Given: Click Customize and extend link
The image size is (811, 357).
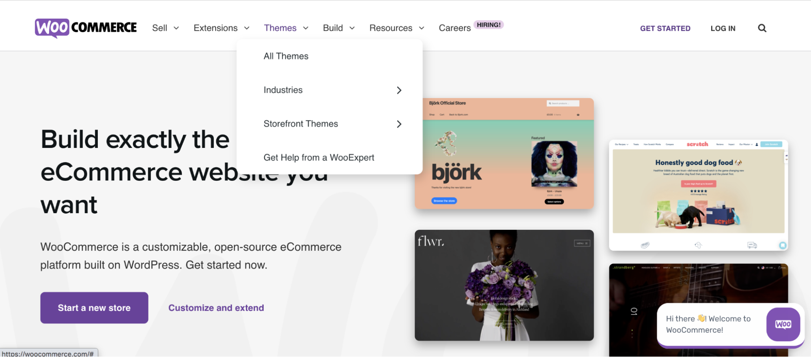Looking at the screenshot, I should (x=216, y=308).
